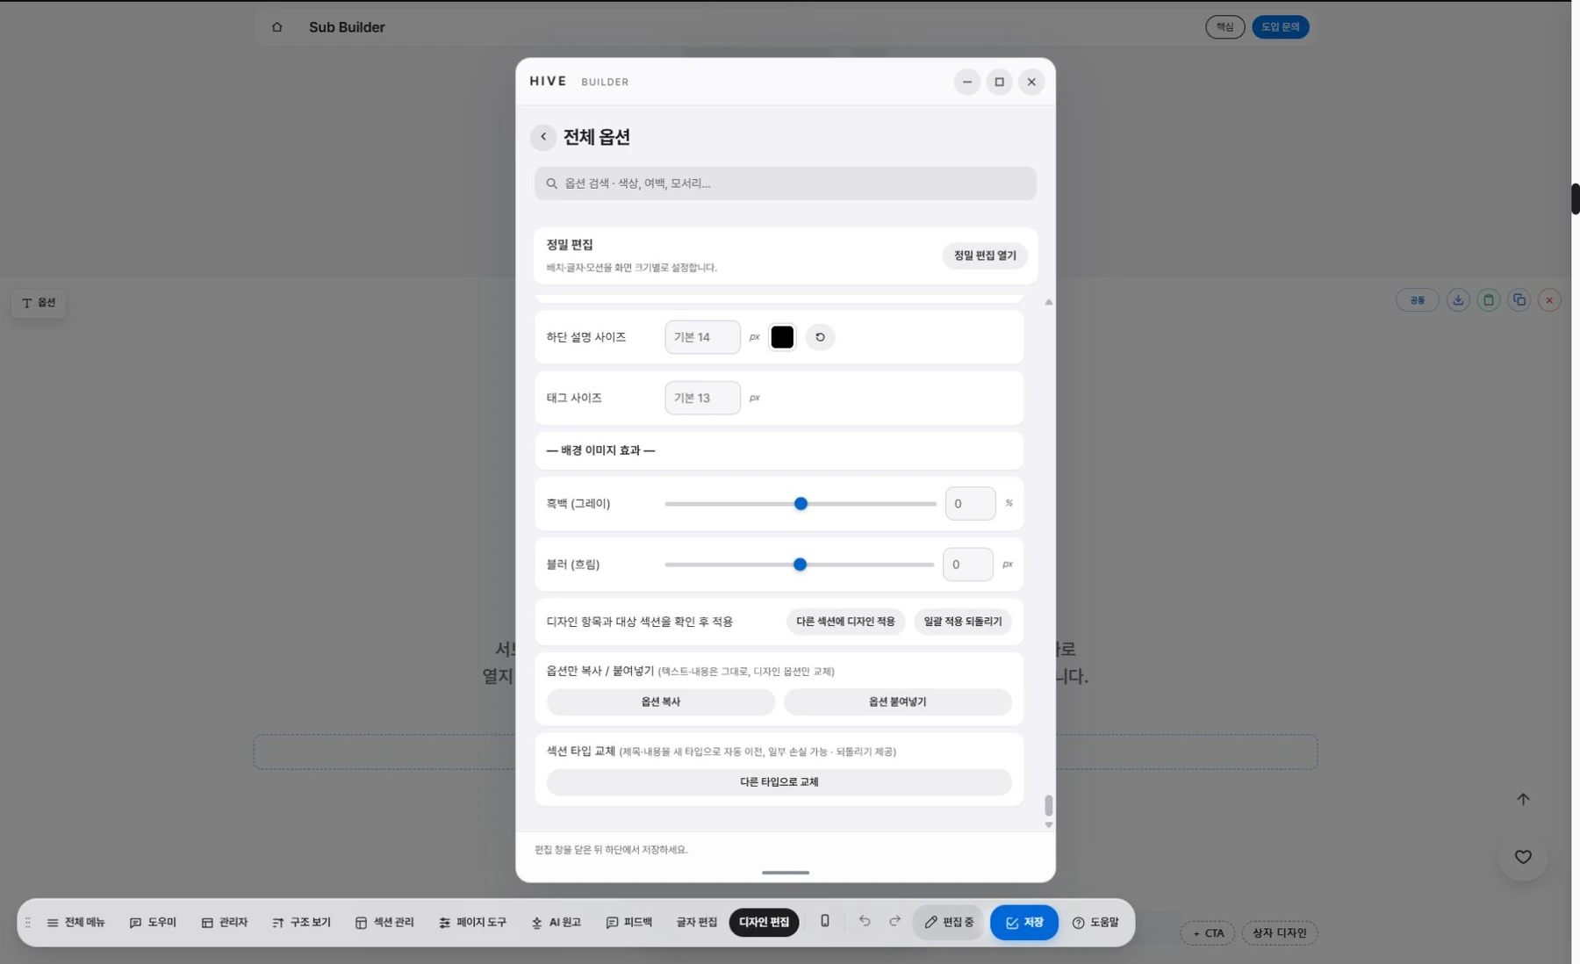This screenshot has height=964, width=1580.
Task: Click the 태그 사이즈 input field
Action: pos(702,398)
